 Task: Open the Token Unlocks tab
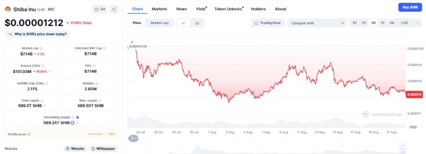[228, 9]
